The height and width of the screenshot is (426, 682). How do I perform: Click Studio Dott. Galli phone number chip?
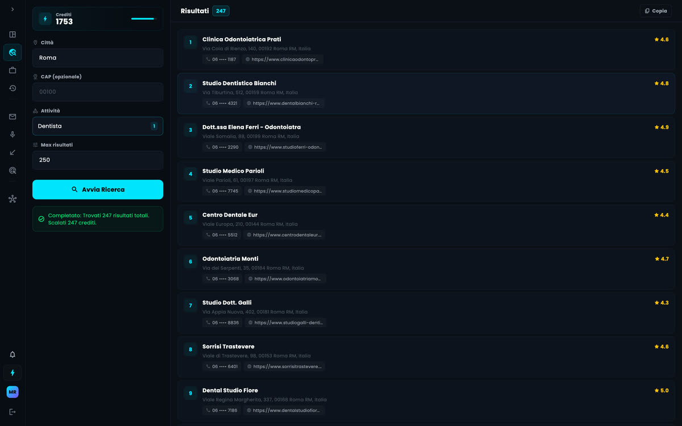(222, 323)
